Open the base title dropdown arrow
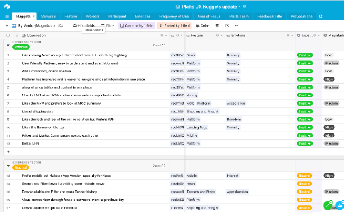The height and width of the screenshot is (212, 344). click(240, 7)
